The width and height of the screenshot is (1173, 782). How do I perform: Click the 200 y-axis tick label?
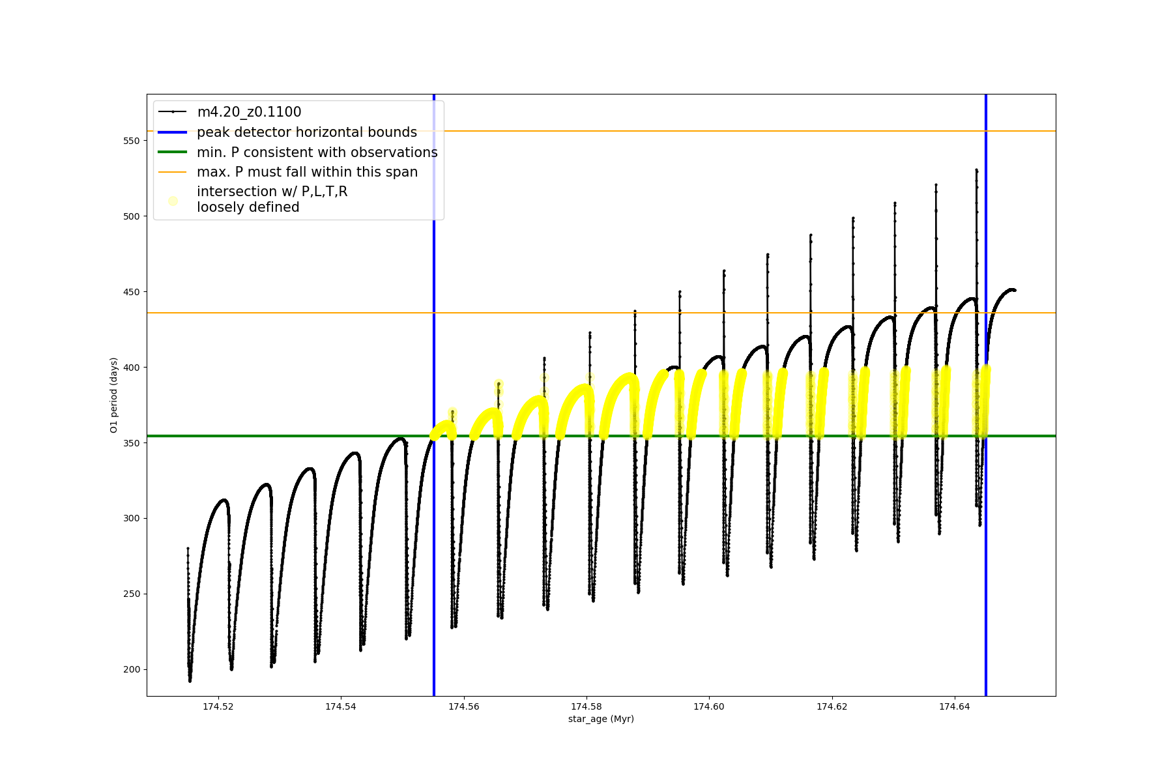pyautogui.click(x=132, y=670)
